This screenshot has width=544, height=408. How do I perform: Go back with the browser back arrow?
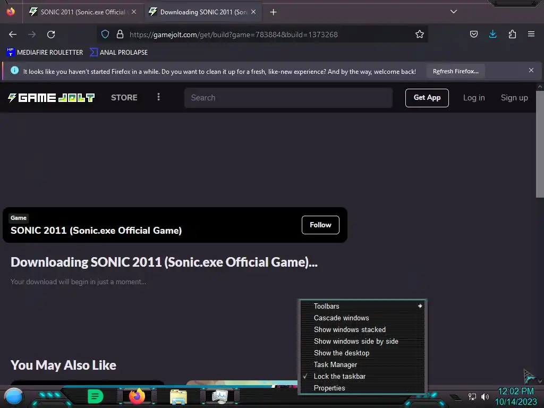coord(13,35)
